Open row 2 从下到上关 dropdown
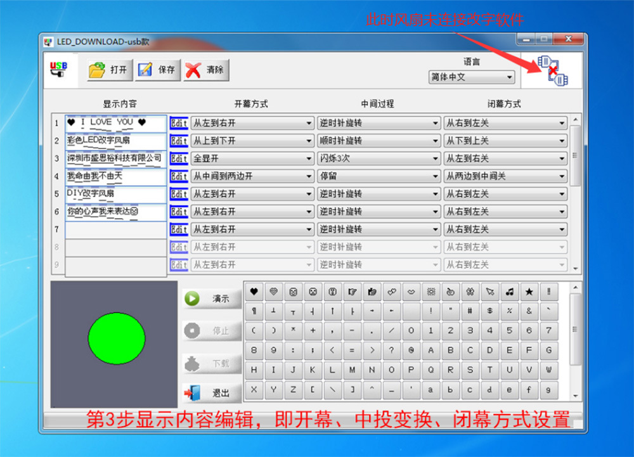The image size is (634, 457). 505,141
